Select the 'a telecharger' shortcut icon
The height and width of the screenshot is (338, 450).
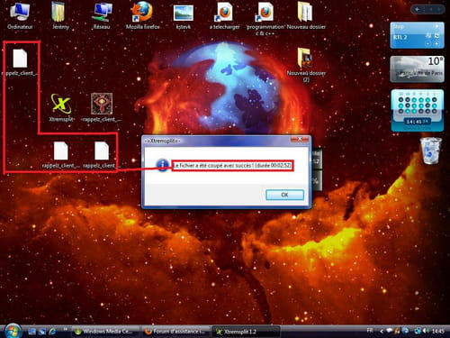tap(224, 15)
